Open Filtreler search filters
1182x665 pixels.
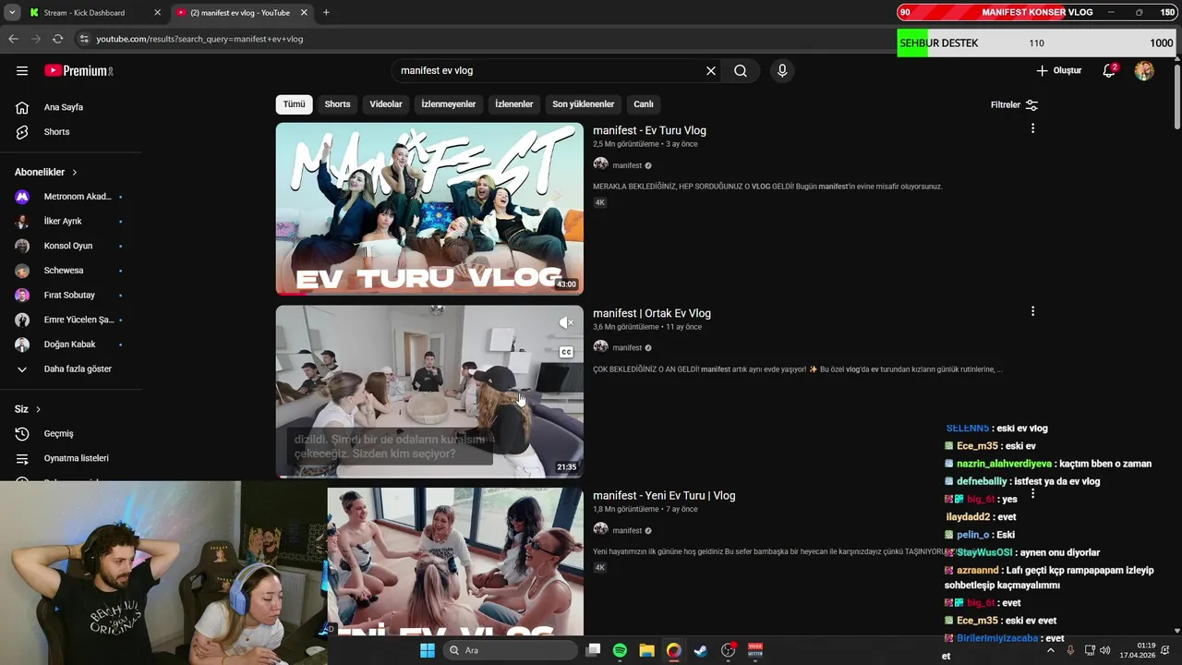pyautogui.click(x=1014, y=104)
